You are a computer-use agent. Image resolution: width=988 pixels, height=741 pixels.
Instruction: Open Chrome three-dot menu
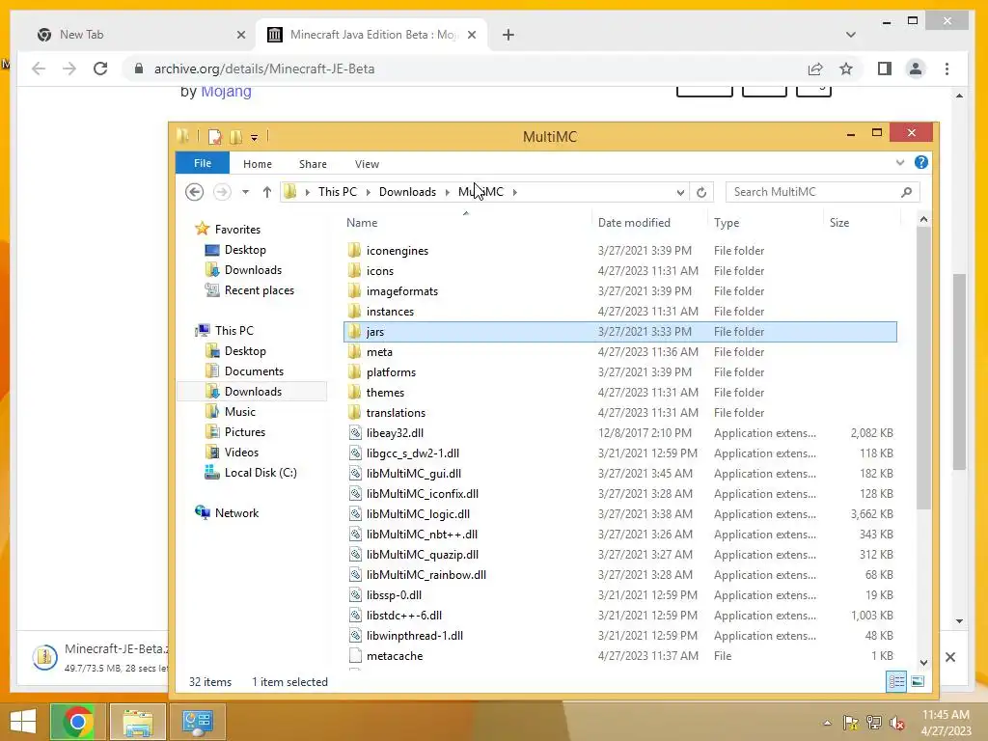(x=947, y=69)
